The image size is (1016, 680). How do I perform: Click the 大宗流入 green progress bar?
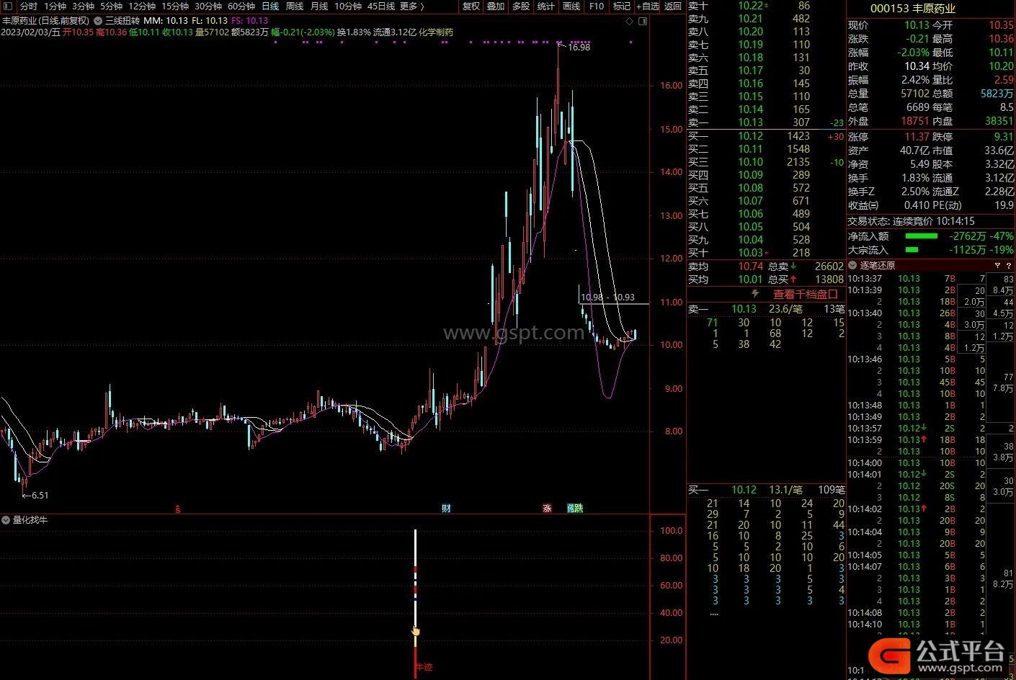click(912, 250)
